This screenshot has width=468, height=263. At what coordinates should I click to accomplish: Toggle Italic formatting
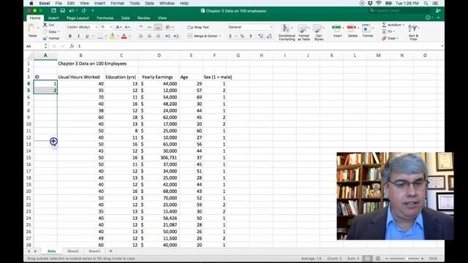click(x=78, y=36)
